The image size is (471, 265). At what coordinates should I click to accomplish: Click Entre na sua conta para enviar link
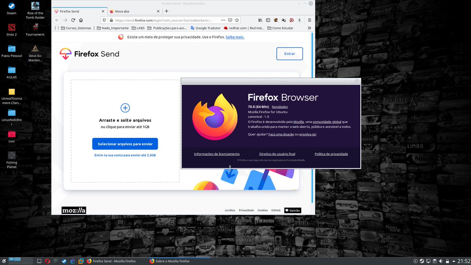click(x=125, y=155)
